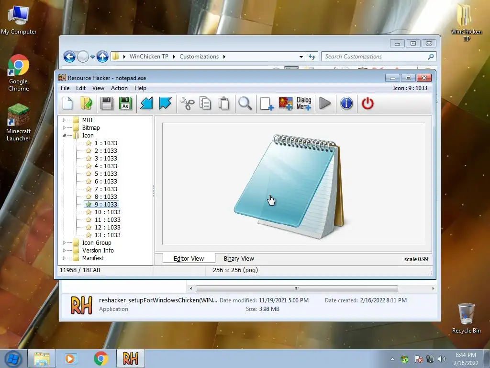Click the horizontal scrollbar thumb in Explorer
This screenshot has height=368, width=490.
point(297,288)
